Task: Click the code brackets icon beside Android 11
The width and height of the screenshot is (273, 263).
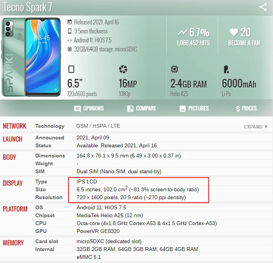Action: (x=69, y=41)
